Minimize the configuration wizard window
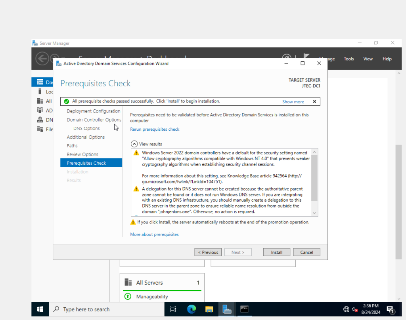Viewport: 406px width, 320px height. click(286, 63)
